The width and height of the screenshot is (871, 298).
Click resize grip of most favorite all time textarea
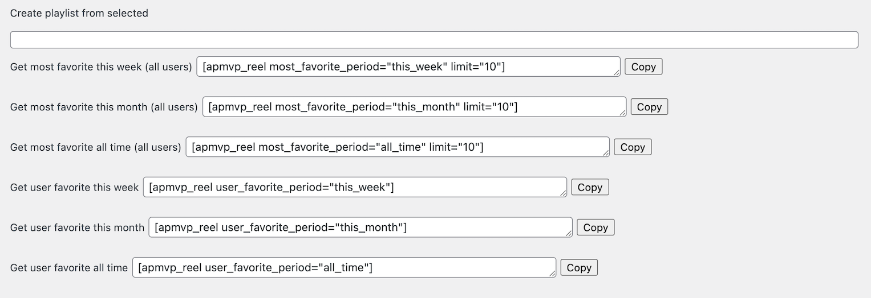pos(606,154)
